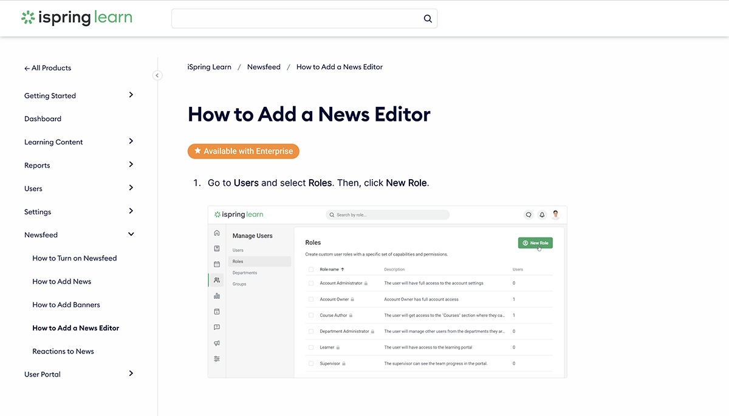Expand the Getting Started section

[131, 95]
